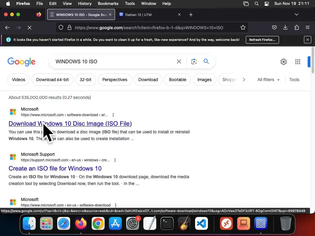The width and height of the screenshot is (315, 236).
Task: Open the list all tabs dropdown
Action: [x=296, y=14]
